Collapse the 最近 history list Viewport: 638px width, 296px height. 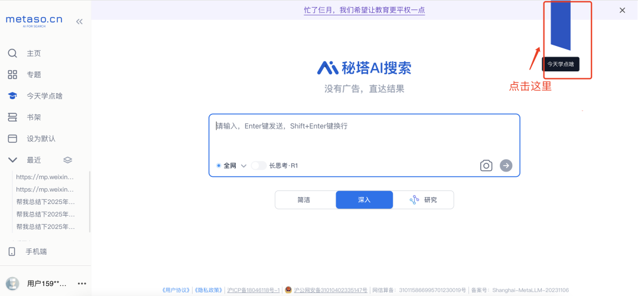tap(12, 160)
